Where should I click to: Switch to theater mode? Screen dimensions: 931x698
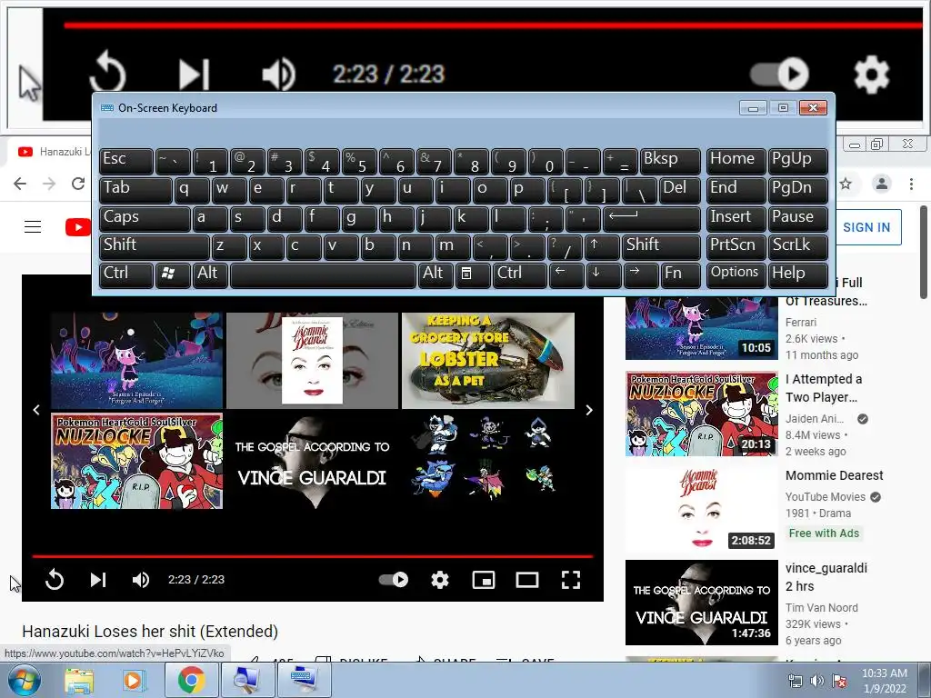tap(527, 580)
